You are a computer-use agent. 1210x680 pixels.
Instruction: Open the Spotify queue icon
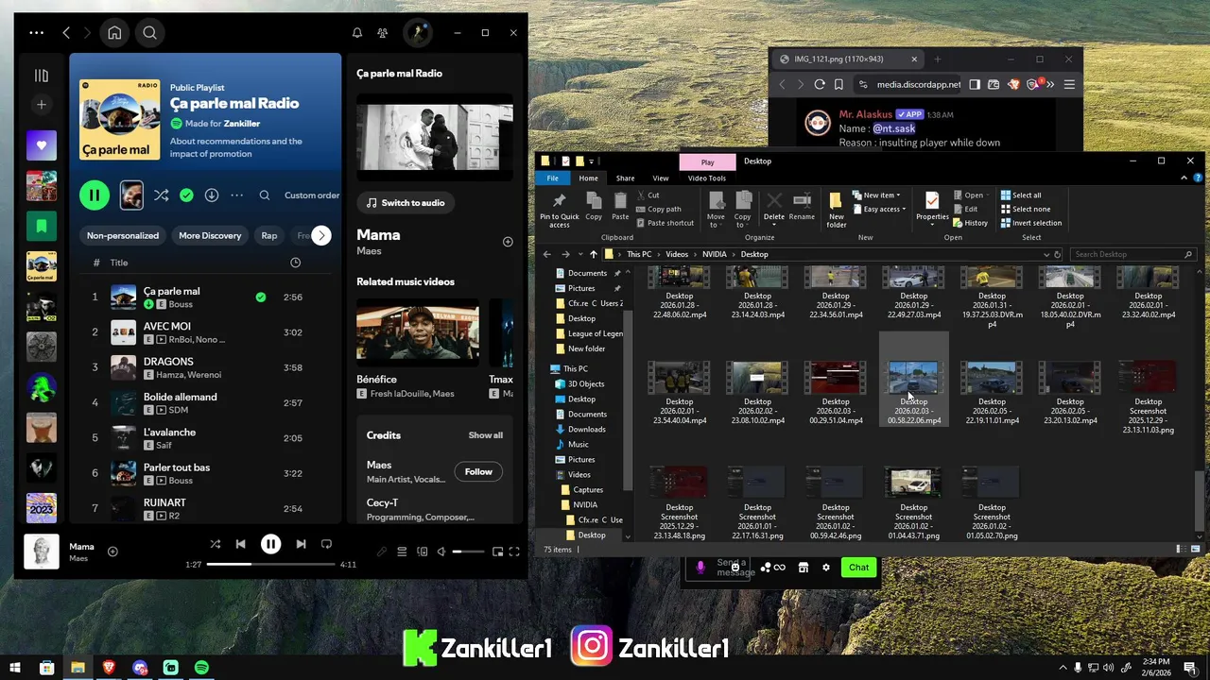pyautogui.click(x=402, y=552)
